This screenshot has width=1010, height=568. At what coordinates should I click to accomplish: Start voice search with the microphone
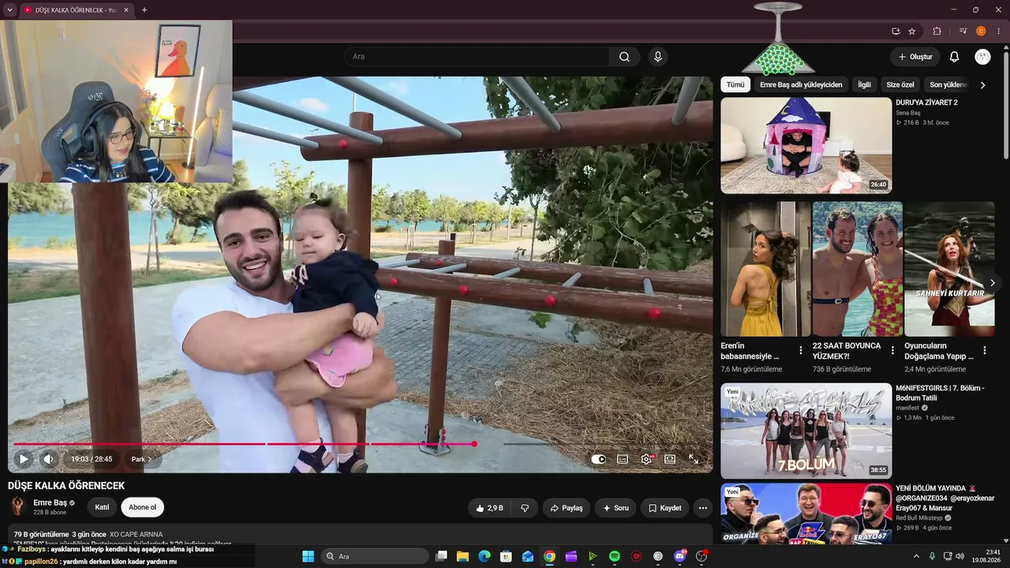[658, 57]
